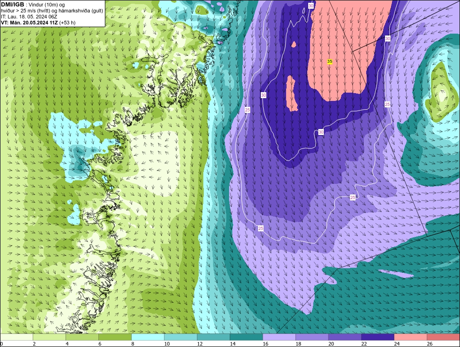Select the above-26 m/s red legend swatch
Image resolution: width=460 pixels, height=347 pixels.
[443, 337]
